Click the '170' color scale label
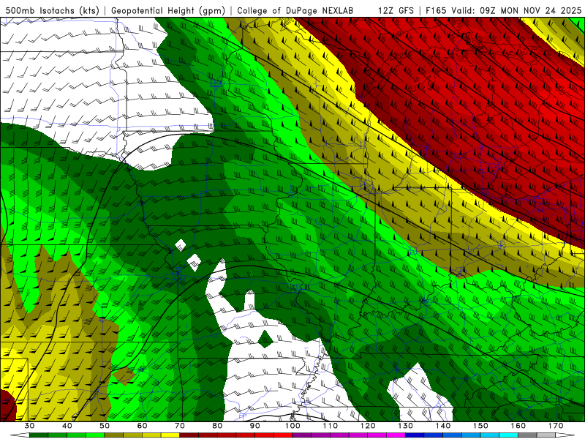Screen dimensions: 585x439 coord(556,426)
